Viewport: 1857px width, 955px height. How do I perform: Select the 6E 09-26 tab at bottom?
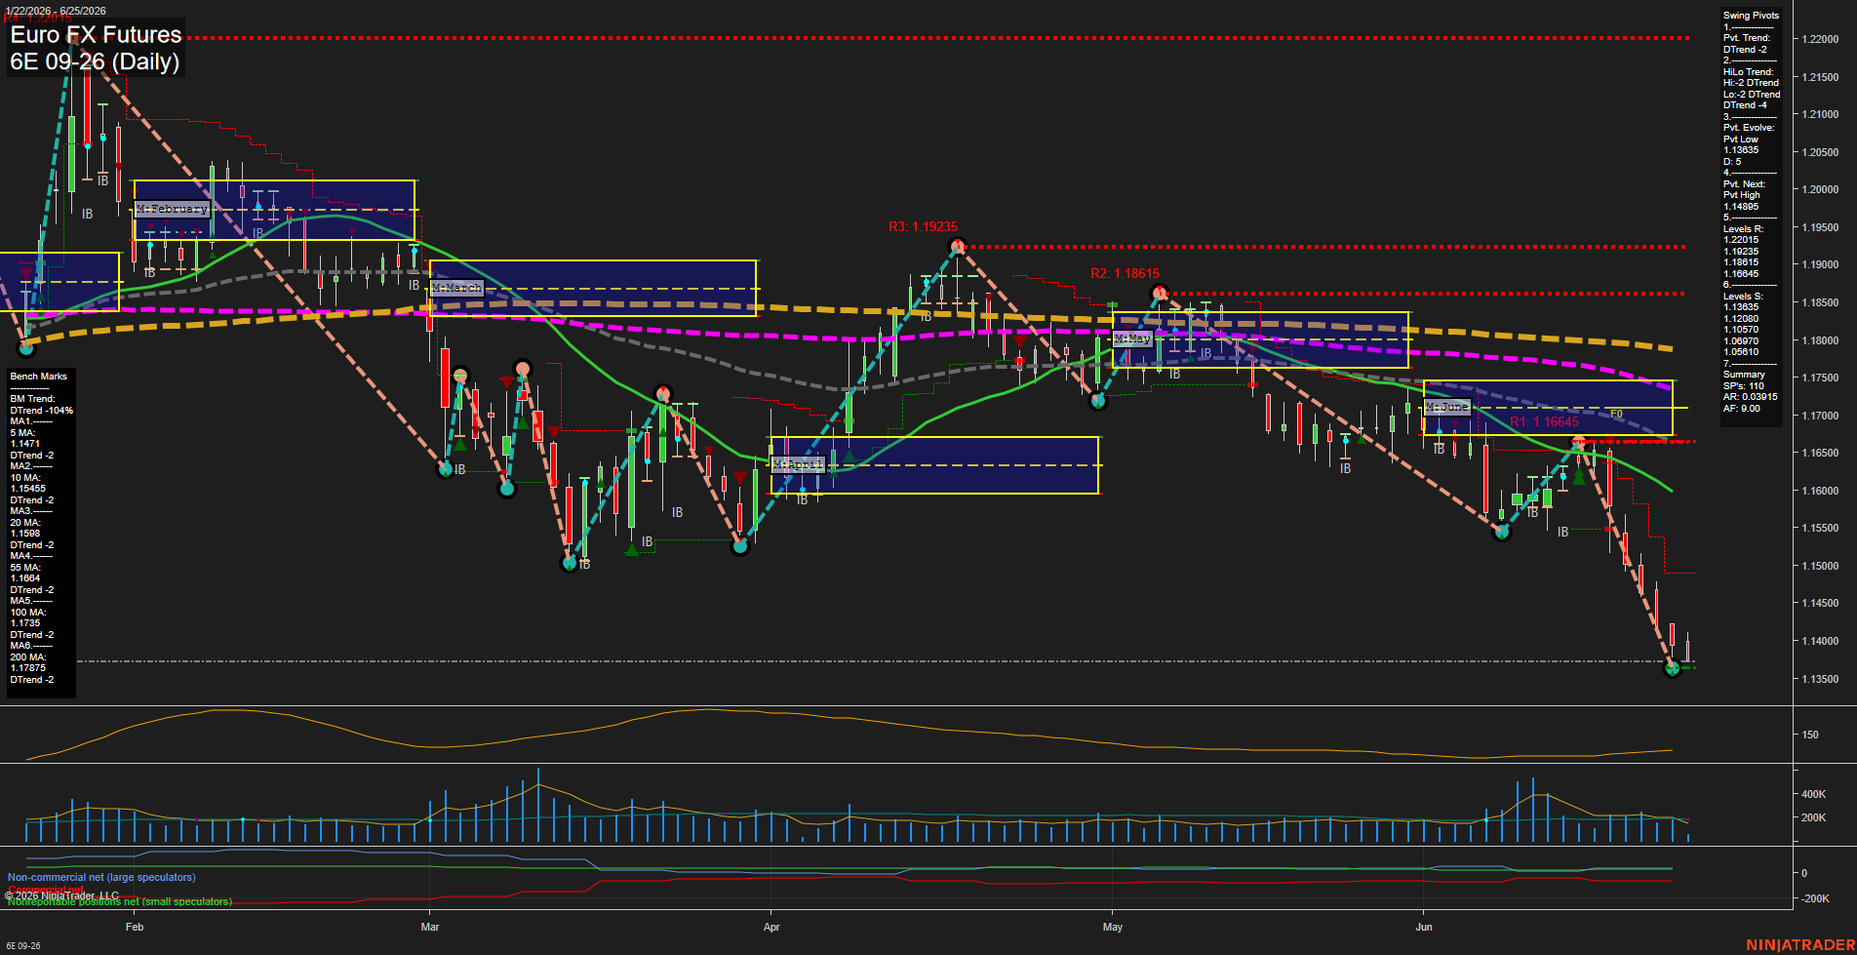[x=23, y=946]
